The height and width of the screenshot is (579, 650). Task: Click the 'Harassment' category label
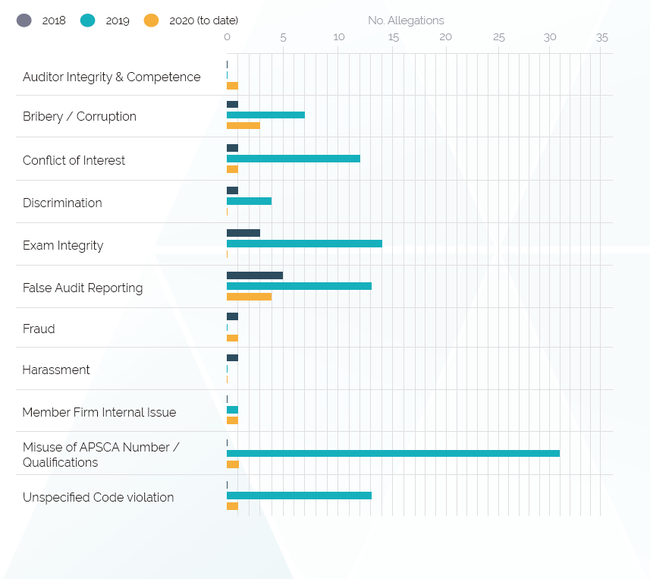[56, 370]
